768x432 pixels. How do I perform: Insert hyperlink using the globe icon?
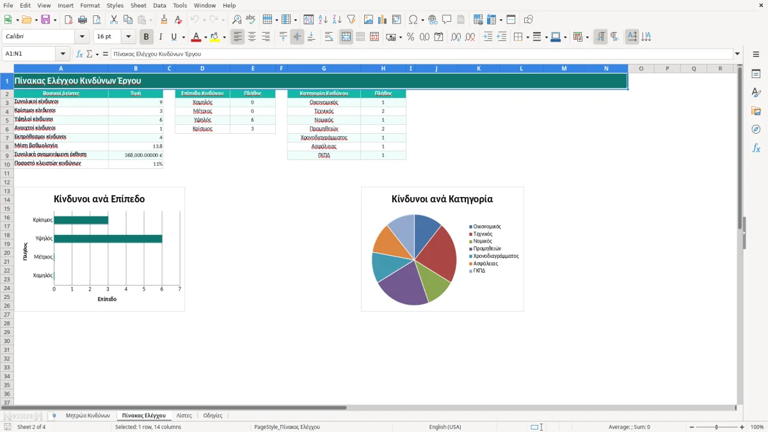[433, 20]
